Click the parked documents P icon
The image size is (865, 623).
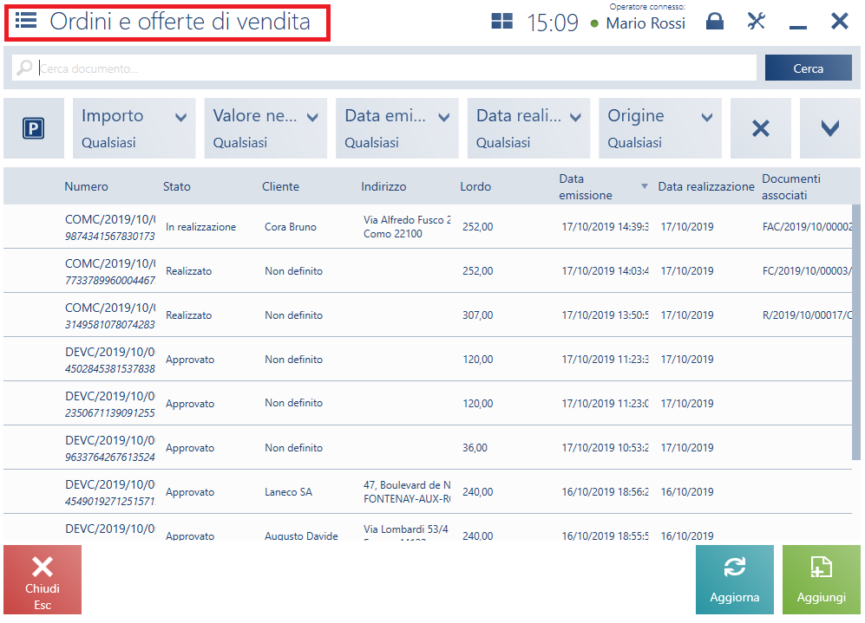pos(34,128)
